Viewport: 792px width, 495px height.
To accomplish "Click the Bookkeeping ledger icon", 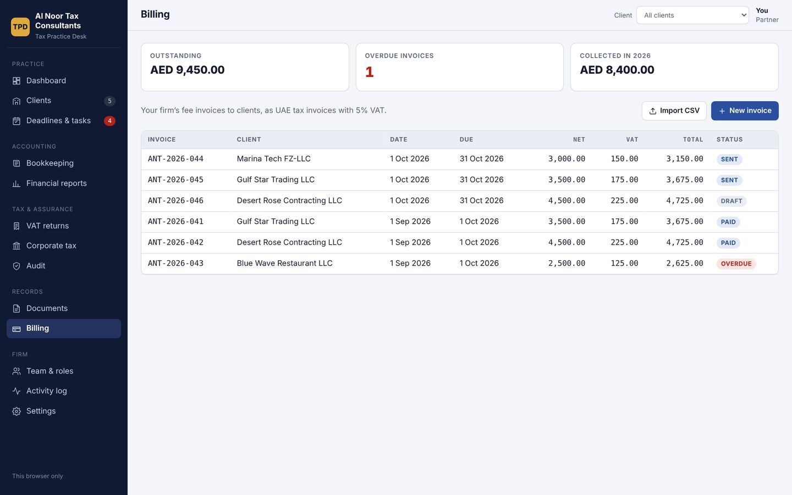I will click(x=16, y=163).
